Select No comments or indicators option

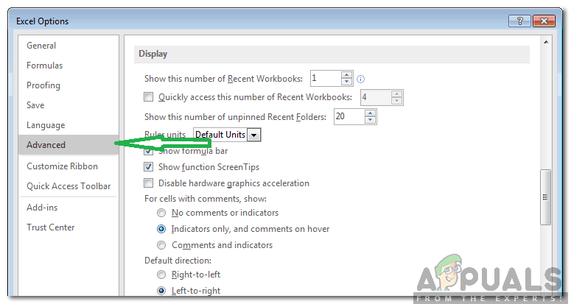click(x=161, y=213)
